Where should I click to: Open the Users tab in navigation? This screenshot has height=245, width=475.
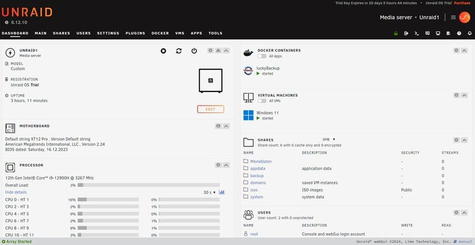coord(84,33)
